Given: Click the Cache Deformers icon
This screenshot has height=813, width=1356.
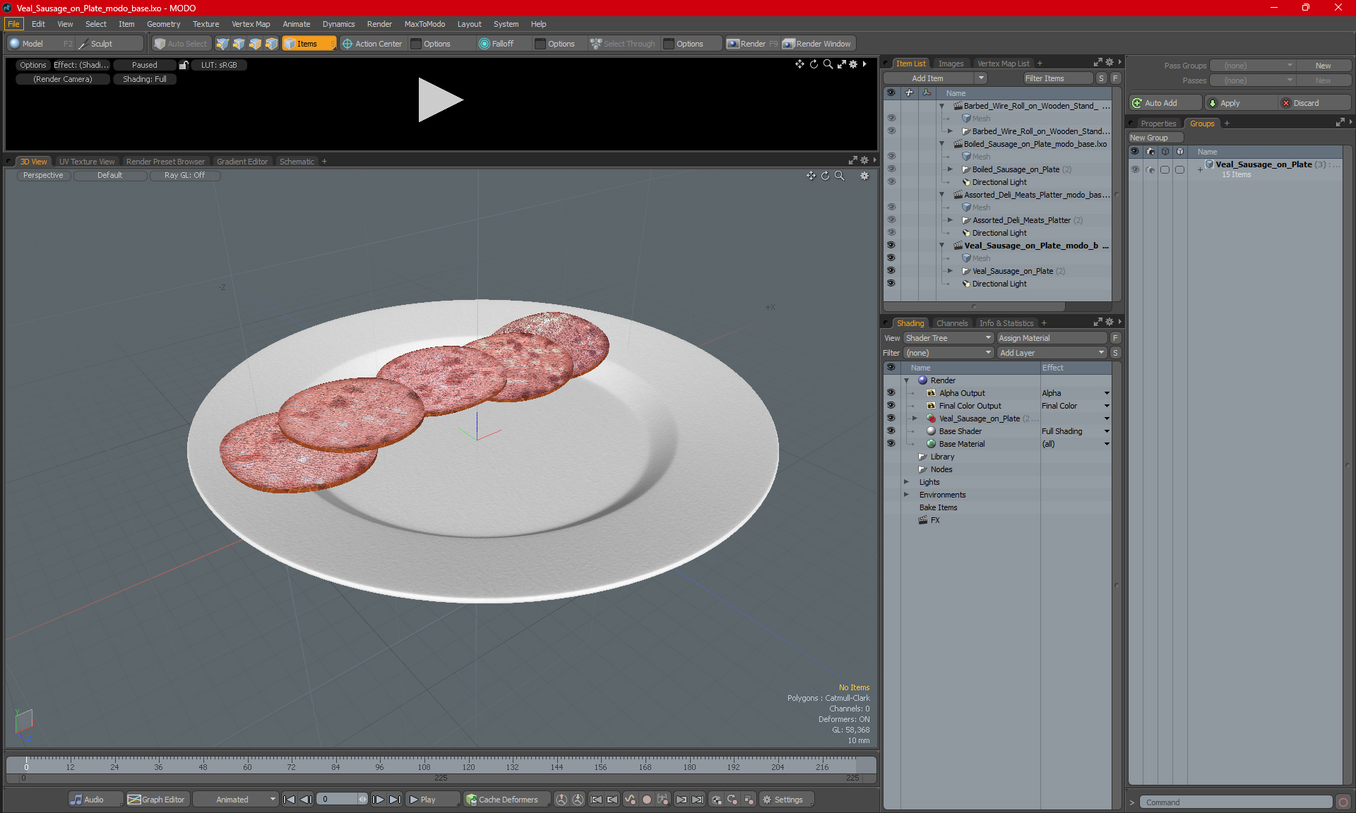Looking at the screenshot, I should pyautogui.click(x=471, y=800).
